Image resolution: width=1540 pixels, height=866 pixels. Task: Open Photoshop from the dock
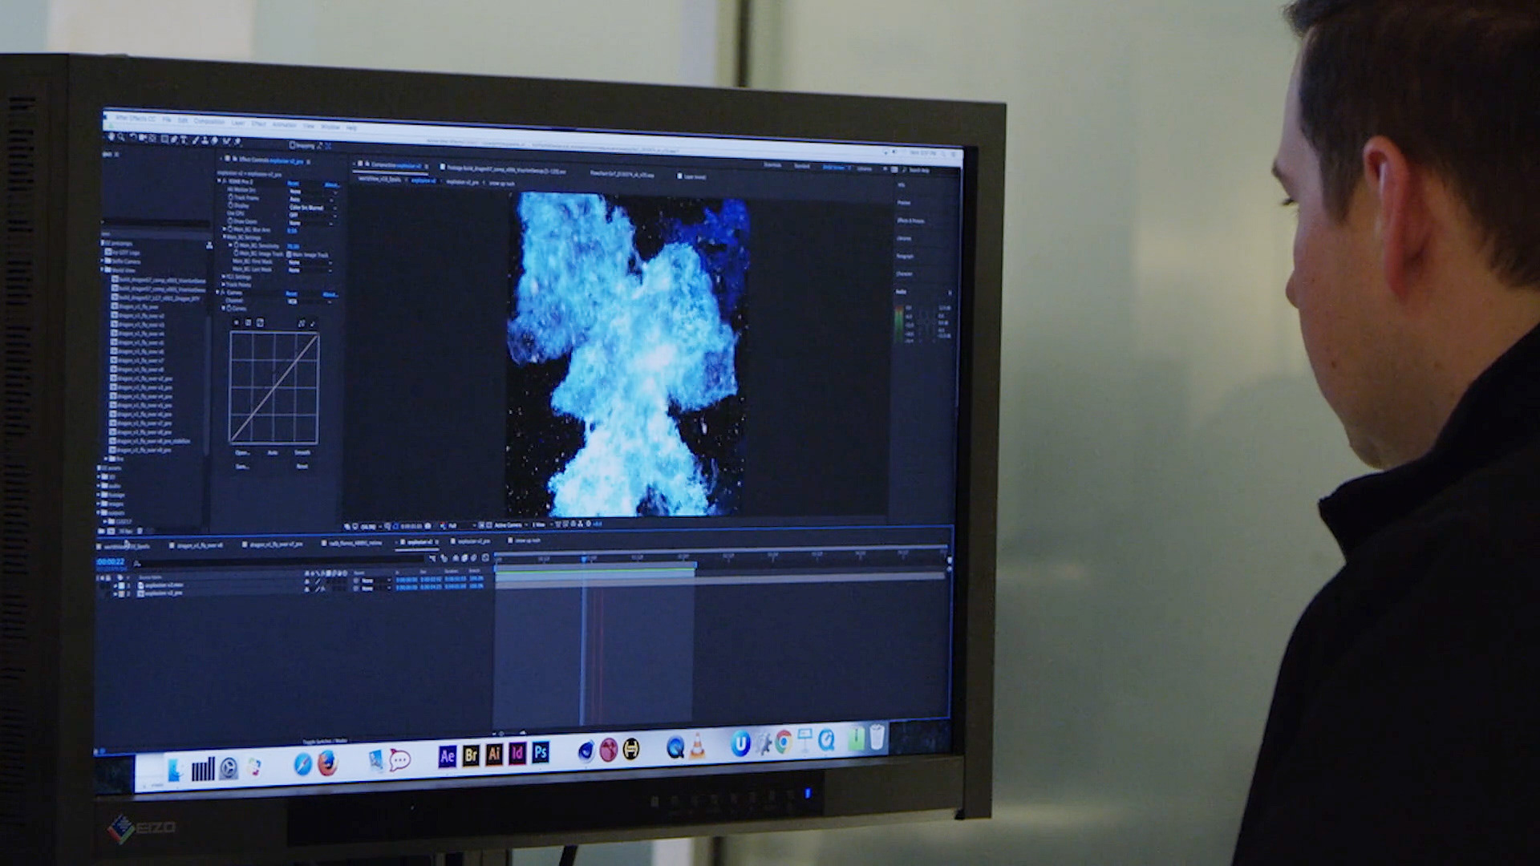(x=541, y=753)
